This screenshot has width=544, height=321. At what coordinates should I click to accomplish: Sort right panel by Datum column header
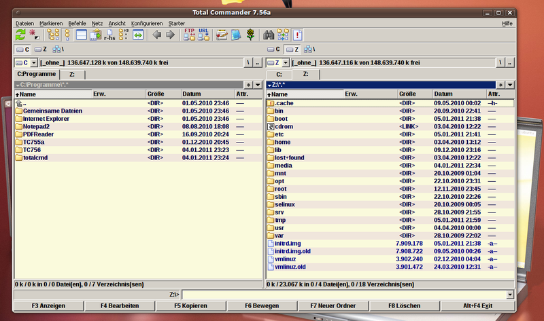[x=460, y=94]
